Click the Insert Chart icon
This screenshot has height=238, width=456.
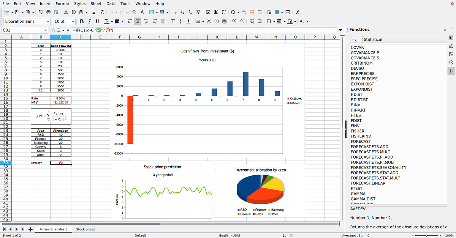coord(215,12)
